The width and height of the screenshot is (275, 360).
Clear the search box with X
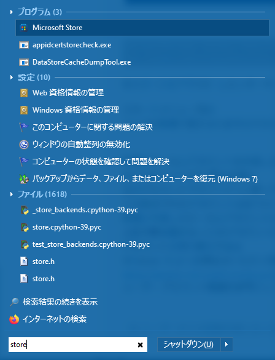pyautogui.click(x=140, y=345)
